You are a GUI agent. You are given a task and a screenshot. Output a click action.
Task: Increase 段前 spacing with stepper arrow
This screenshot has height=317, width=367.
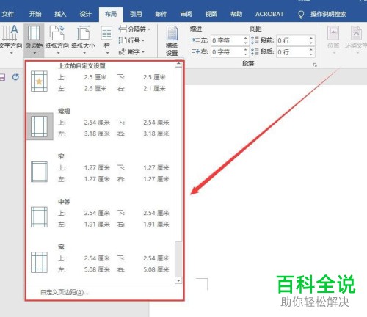pos(311,38)
